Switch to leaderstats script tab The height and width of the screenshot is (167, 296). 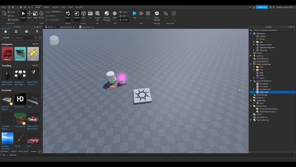coord(86,27)
